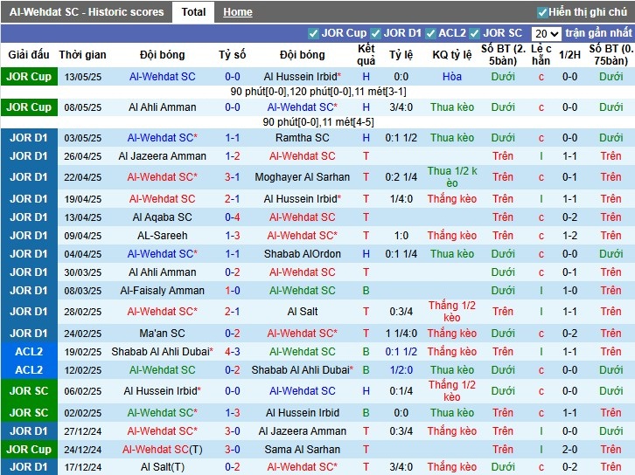Open Al Jazeera Amman on 26/04/25 row

click(x=163, y=156)
